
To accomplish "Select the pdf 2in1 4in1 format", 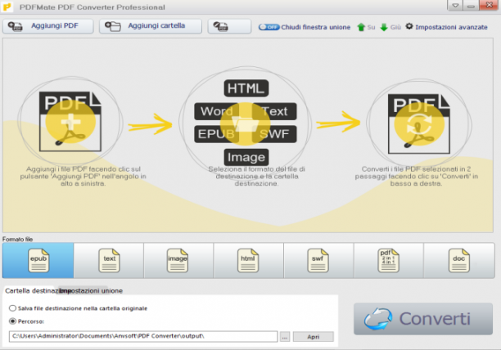I will (388, 260).
